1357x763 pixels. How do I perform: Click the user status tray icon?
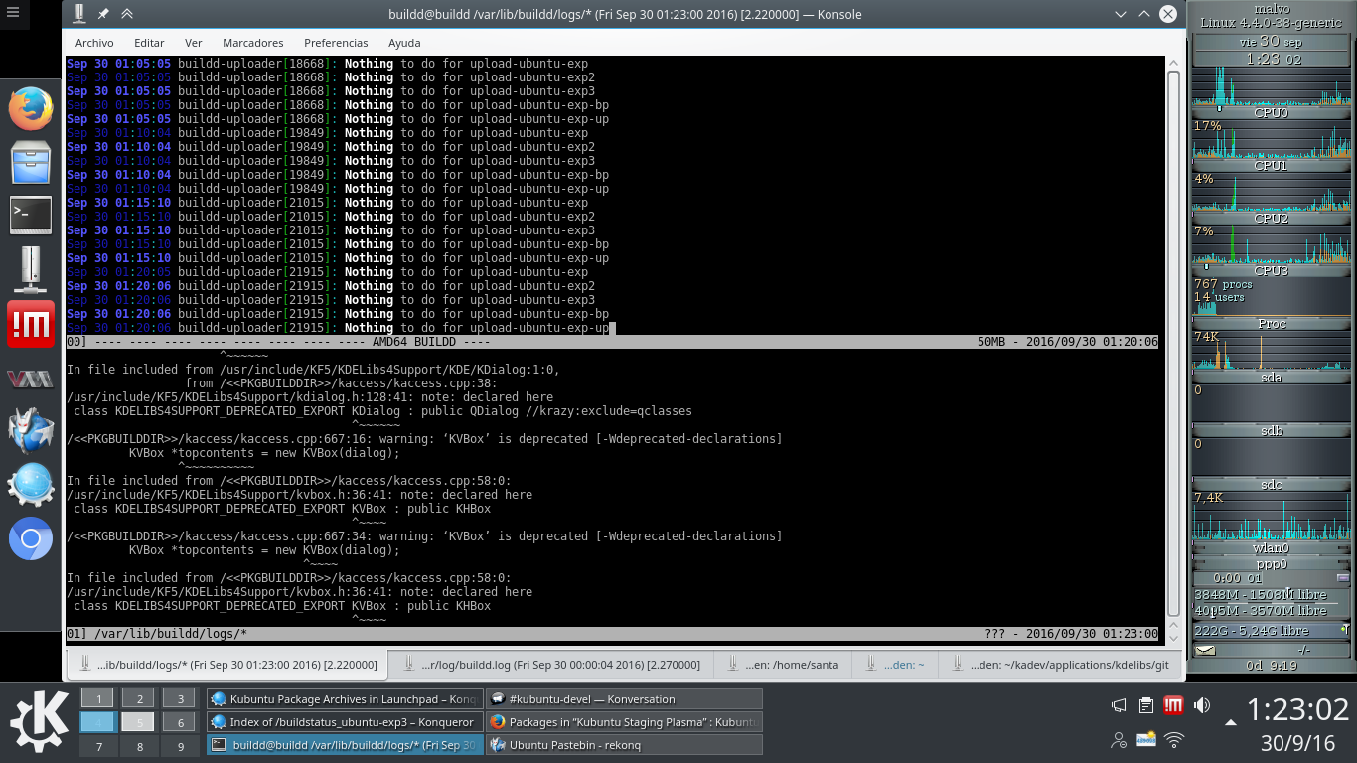(1119, 740)
